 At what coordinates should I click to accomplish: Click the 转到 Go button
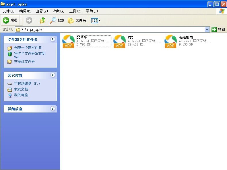218,29
